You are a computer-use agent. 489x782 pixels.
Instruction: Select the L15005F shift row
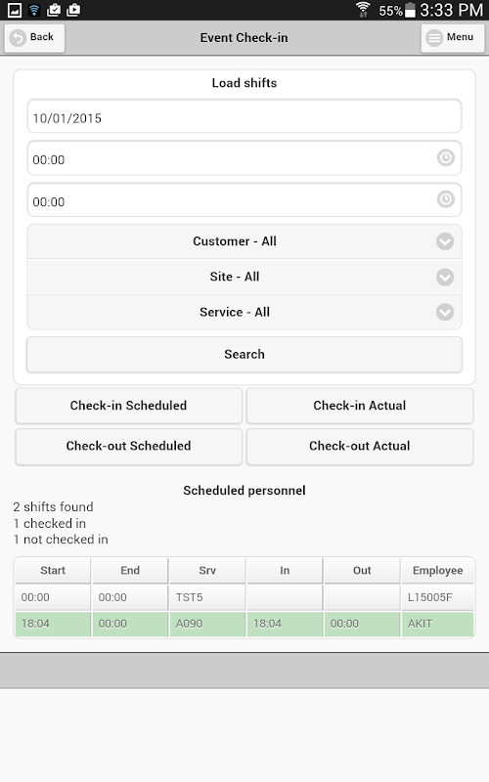tap(244, 597)
